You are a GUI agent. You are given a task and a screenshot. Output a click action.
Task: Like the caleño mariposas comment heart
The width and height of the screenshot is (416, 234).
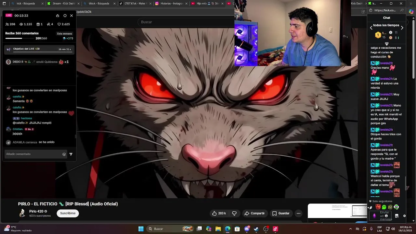pos(71,113)
